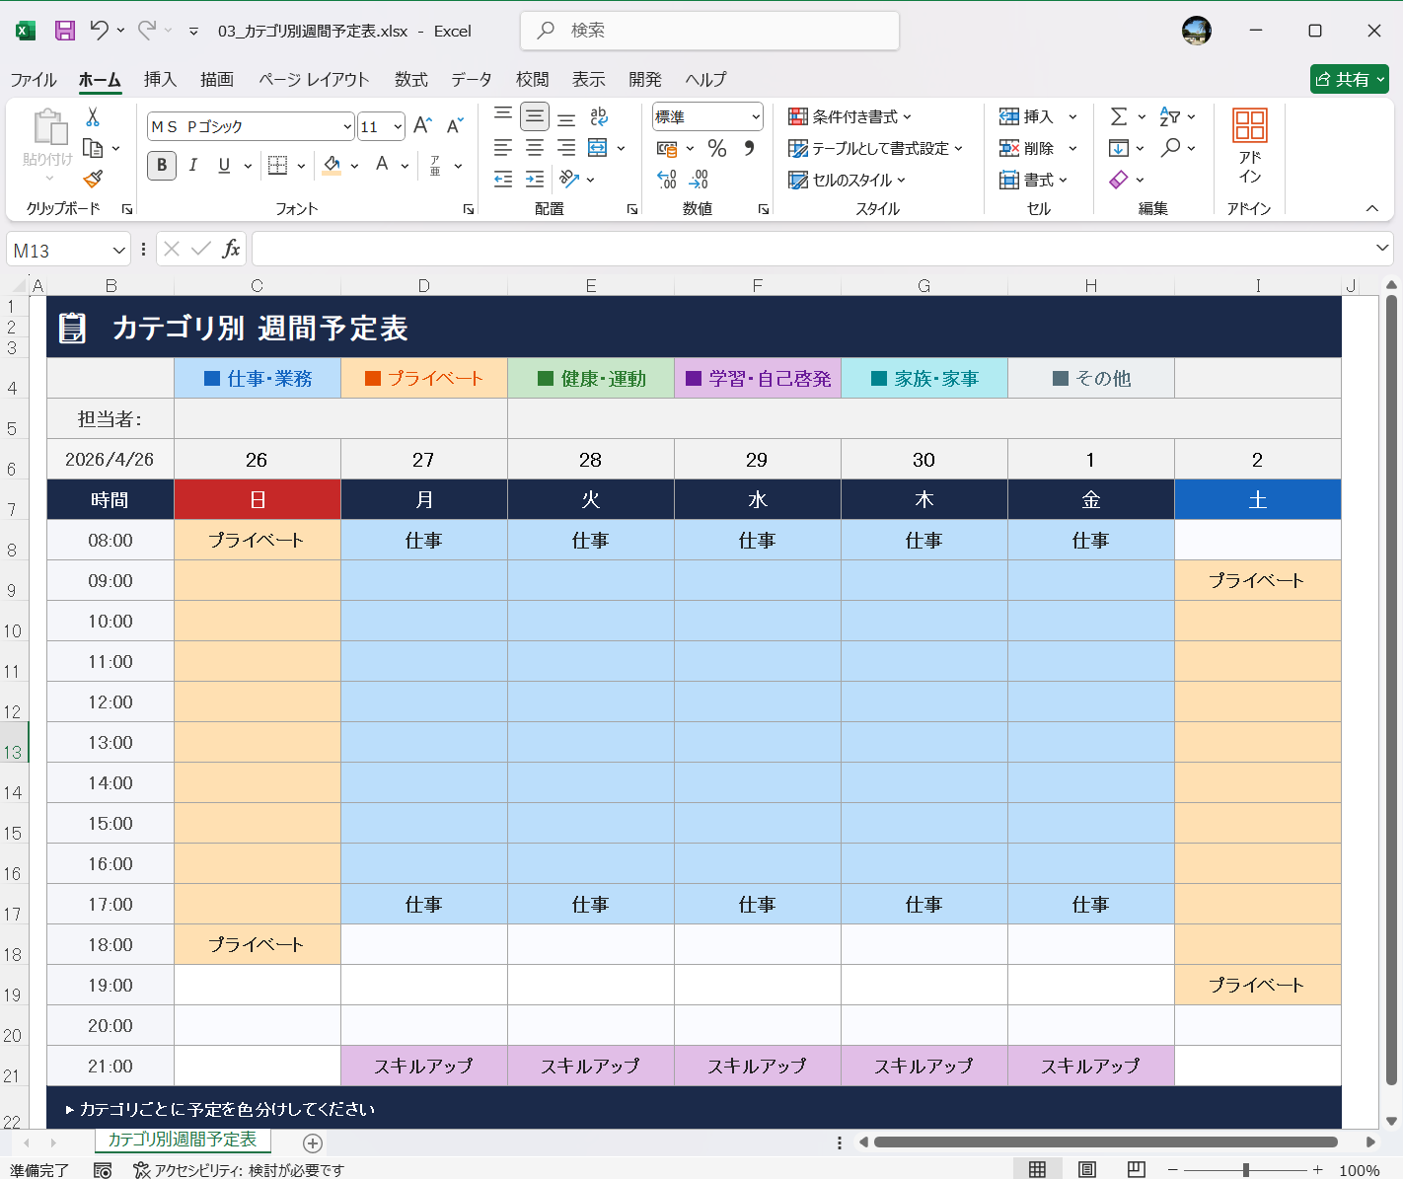The width and height of the screenshot is (1403, 1179).
Task: Add a new sheet with the plus button
Action: click(313, 1142)
